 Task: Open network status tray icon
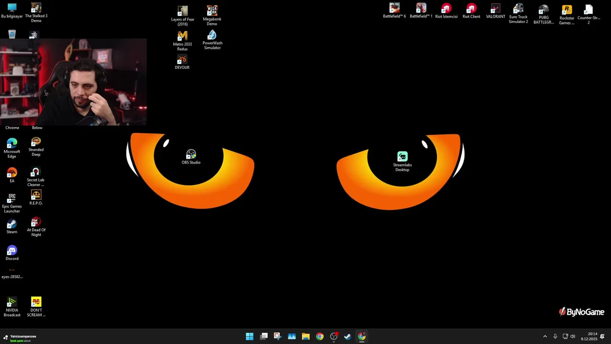click(x=565, y=336)
